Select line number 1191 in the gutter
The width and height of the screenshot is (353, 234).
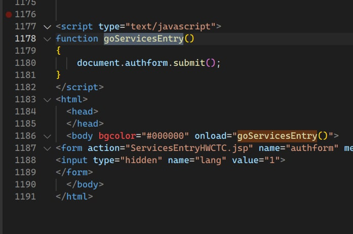pos(25,197)
